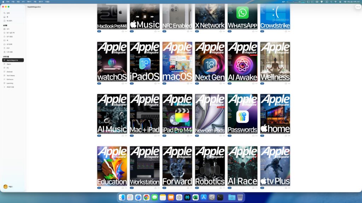Open the Trash in the Dock
Screen dimensions: 362x203
coord(240,197)
